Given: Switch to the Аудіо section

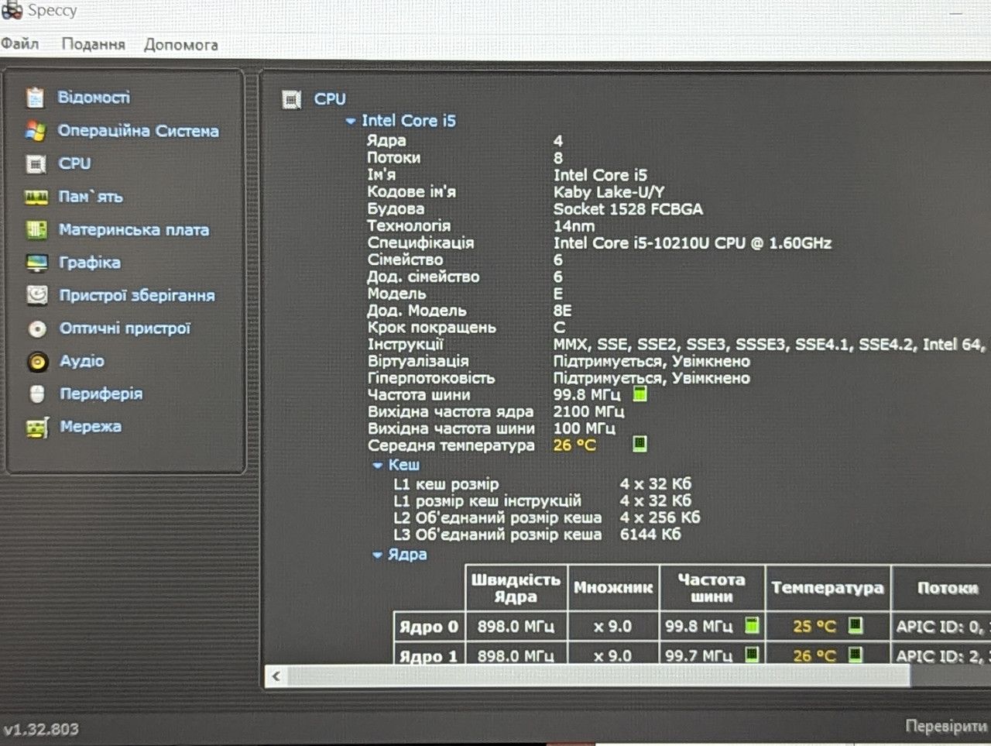Looking at the screenshot, I should 82,361.
